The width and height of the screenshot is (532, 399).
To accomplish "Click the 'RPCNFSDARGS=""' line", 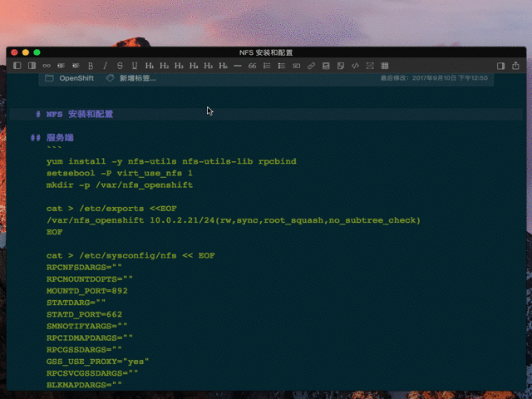I will (x=84, y=268).
